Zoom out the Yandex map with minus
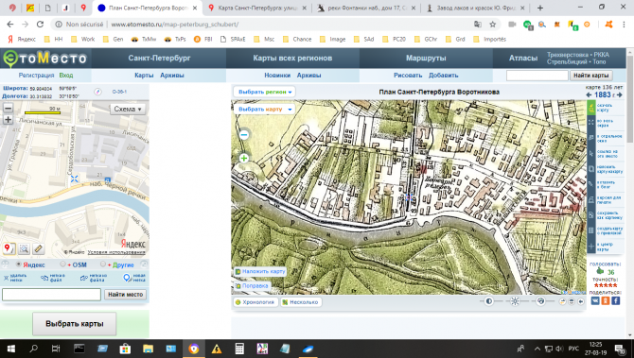The width and height of the screenshot is (634, 358). tap(8, 109)
